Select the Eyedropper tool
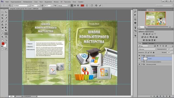 (6, 18)
